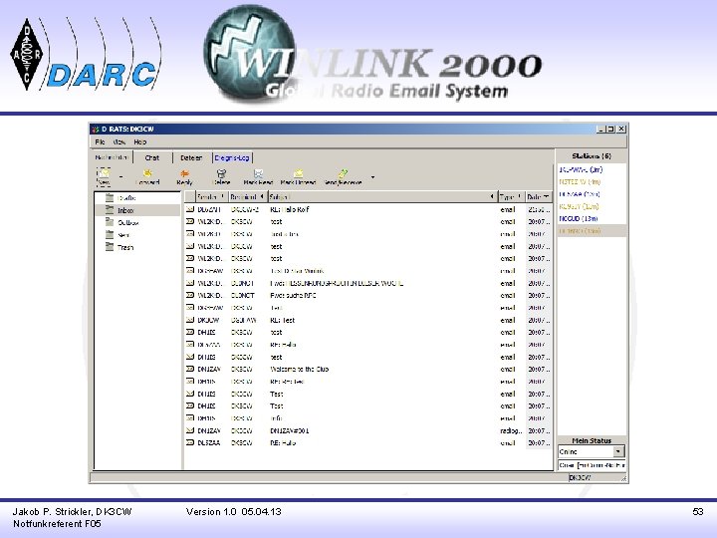Click the Send/Receive toolbar icon
Screen dimensions: 717x538
click(x=343, y=173)
